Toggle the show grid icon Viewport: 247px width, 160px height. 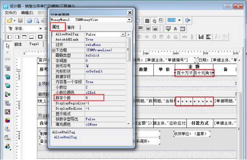pos(147,20)
